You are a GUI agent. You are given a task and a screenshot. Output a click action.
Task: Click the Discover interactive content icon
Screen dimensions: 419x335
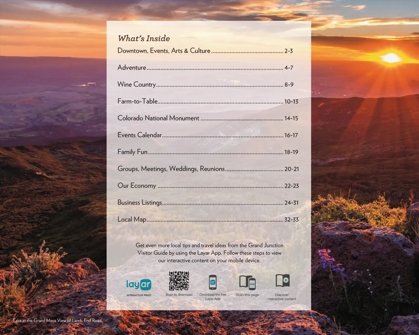[282, 281]
